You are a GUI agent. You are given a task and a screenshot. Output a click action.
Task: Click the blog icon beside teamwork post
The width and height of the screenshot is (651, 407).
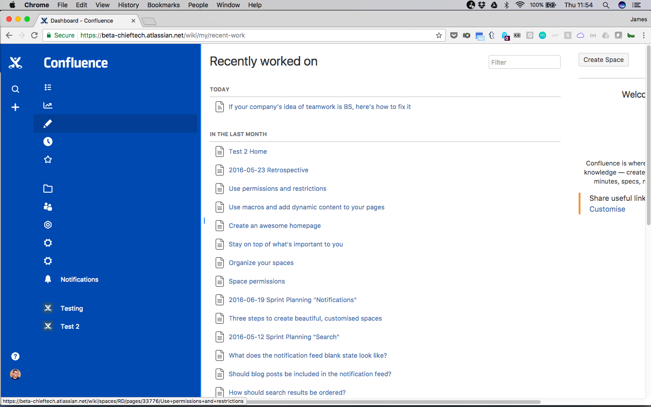click(x=220, y=107)
